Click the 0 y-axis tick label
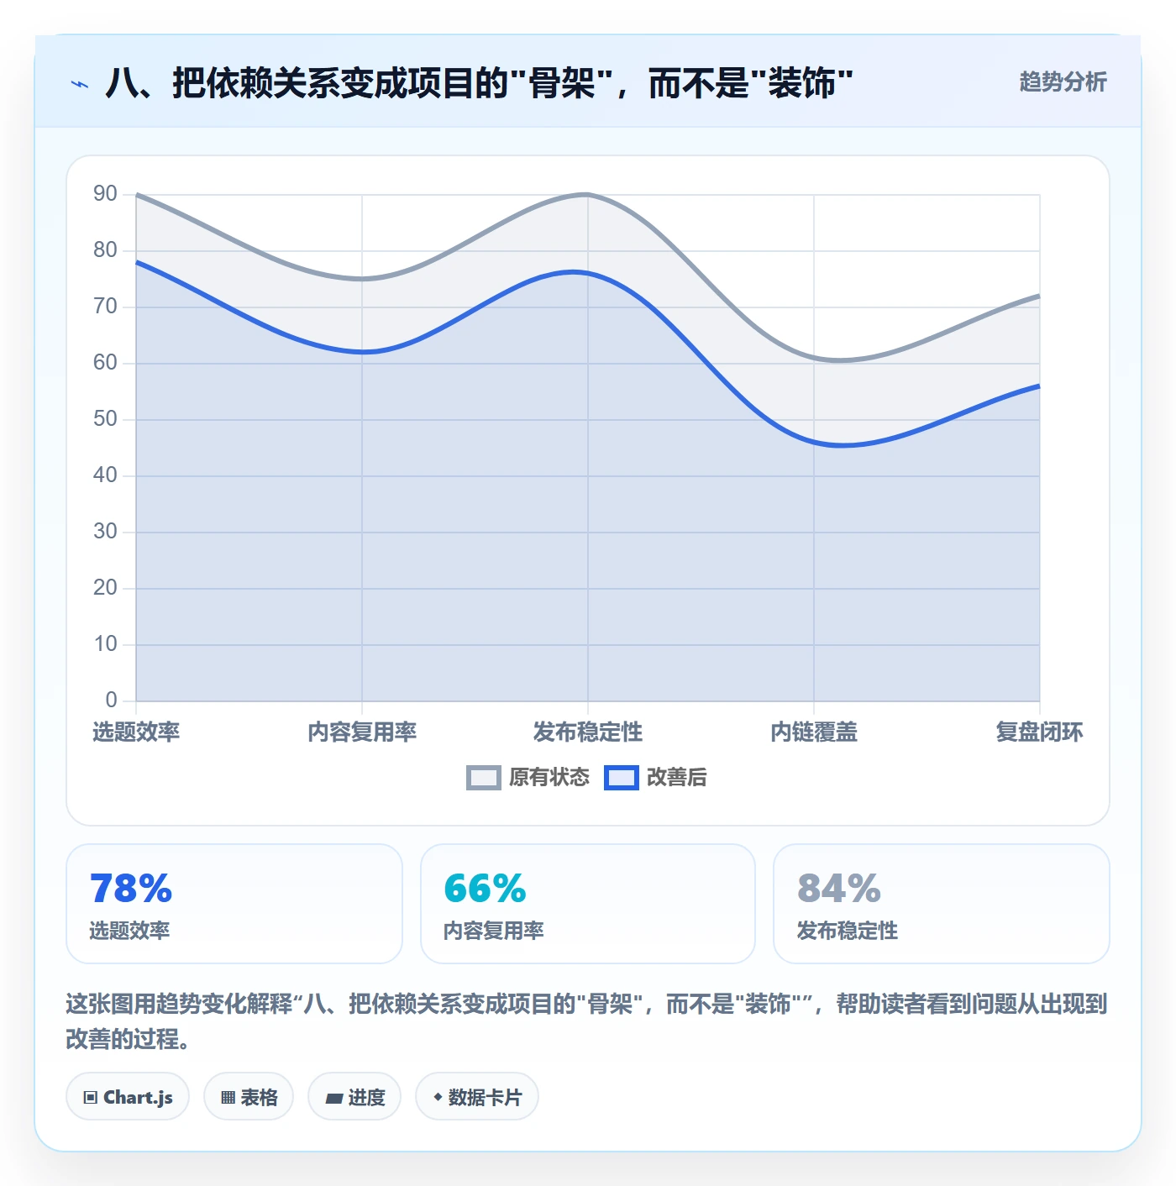The height and width of the screenshot is (1186, 1176). coord(111,701)
